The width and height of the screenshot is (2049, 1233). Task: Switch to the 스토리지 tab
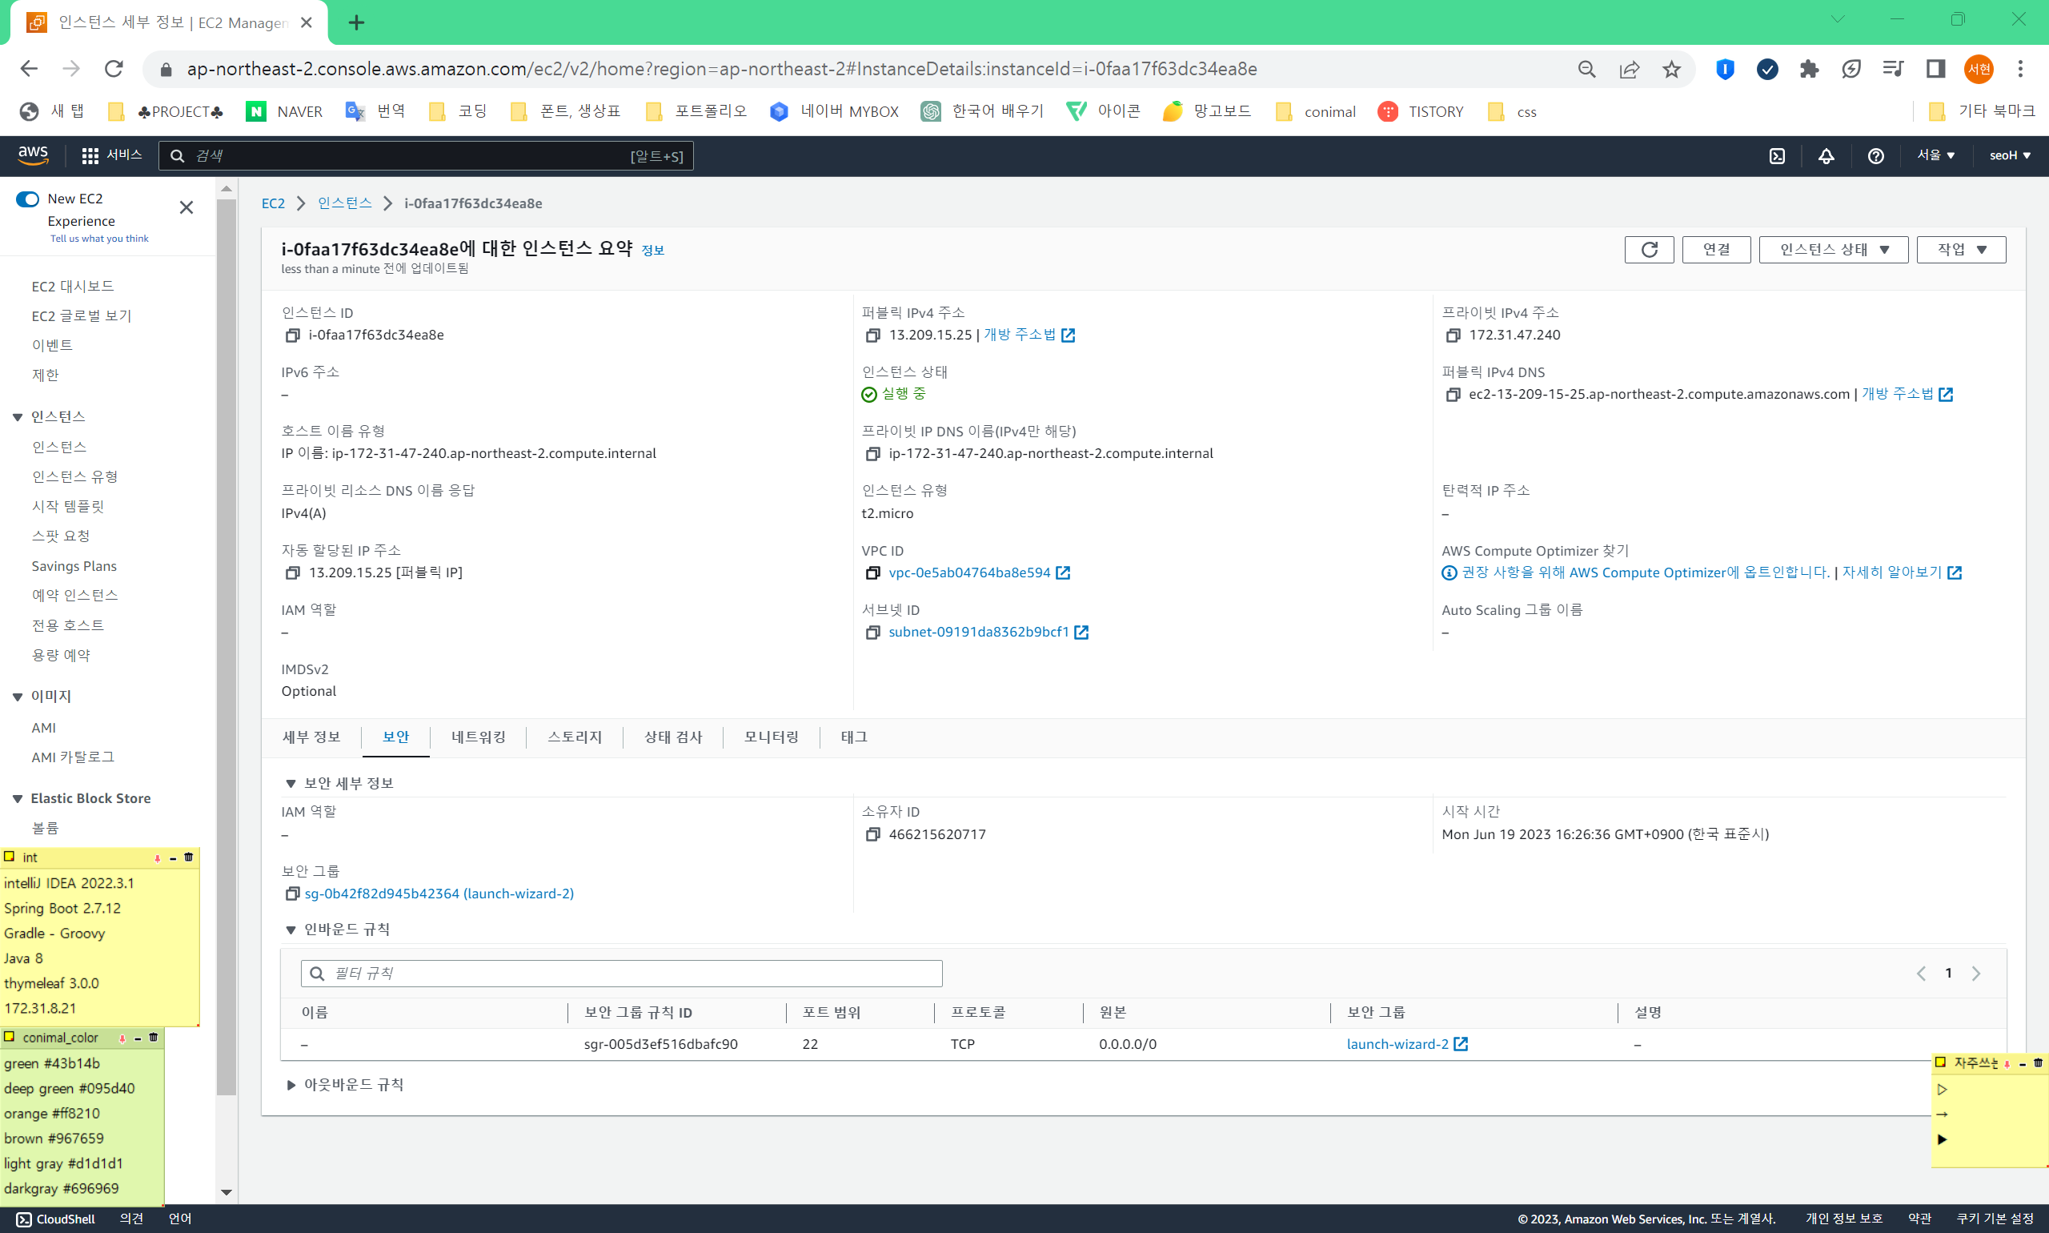pos(575,737)
